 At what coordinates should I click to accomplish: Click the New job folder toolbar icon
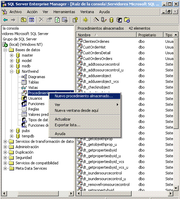(127, 20)
